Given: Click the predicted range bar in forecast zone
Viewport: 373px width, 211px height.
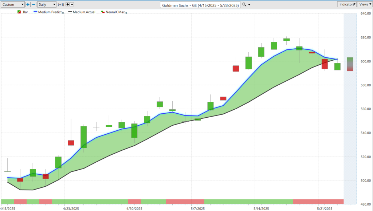Looking at the screenshot, I should pyautogui.click(x=350, y=64).
